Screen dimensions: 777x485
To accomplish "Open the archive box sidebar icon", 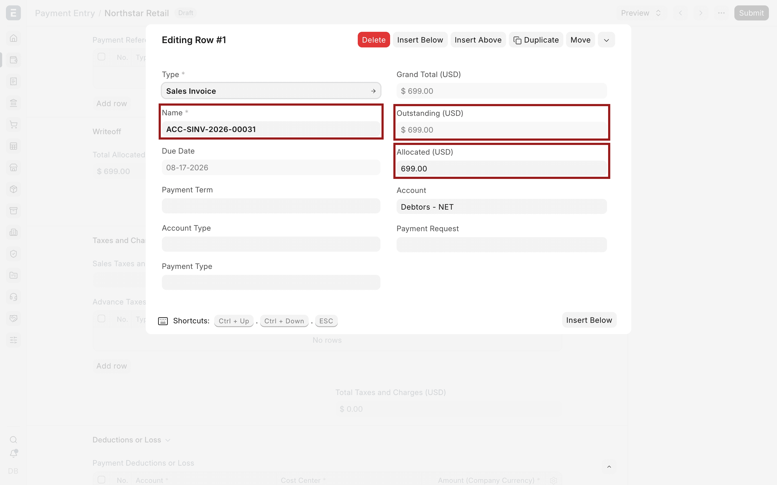I will pos(13,210).
